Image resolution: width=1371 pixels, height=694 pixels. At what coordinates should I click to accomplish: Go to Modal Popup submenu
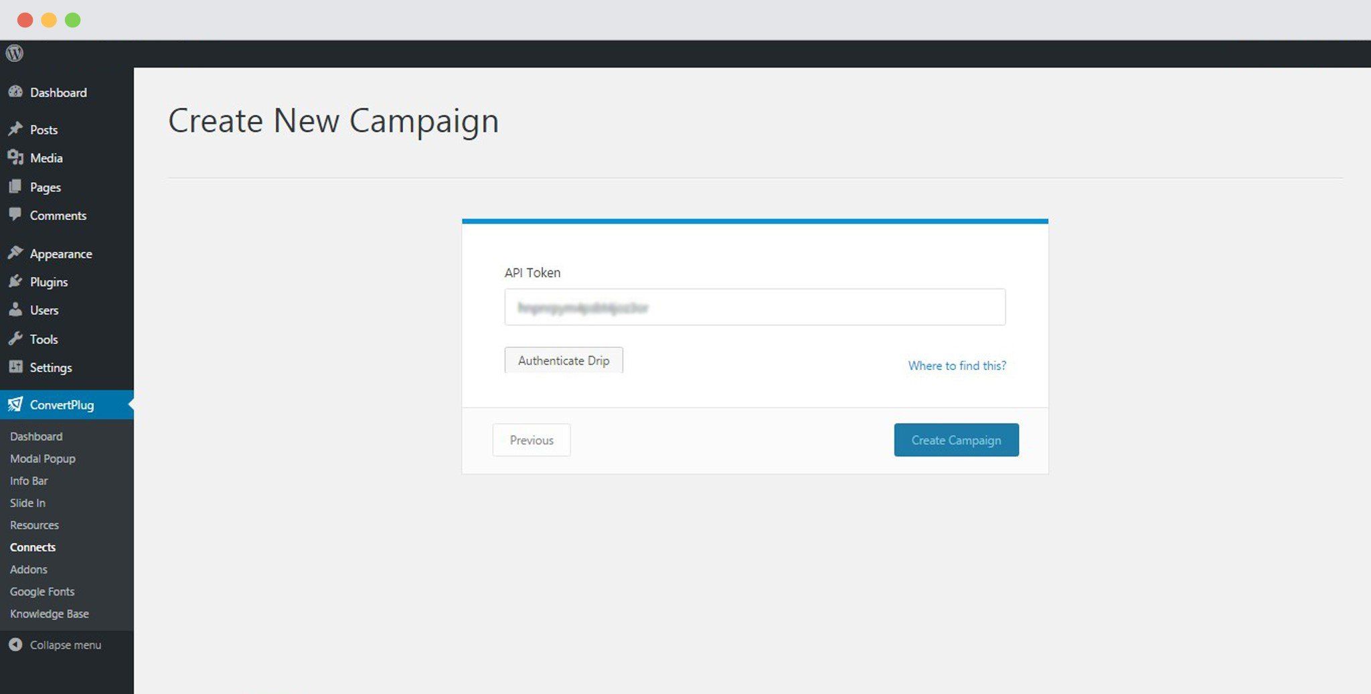[42, 458]
